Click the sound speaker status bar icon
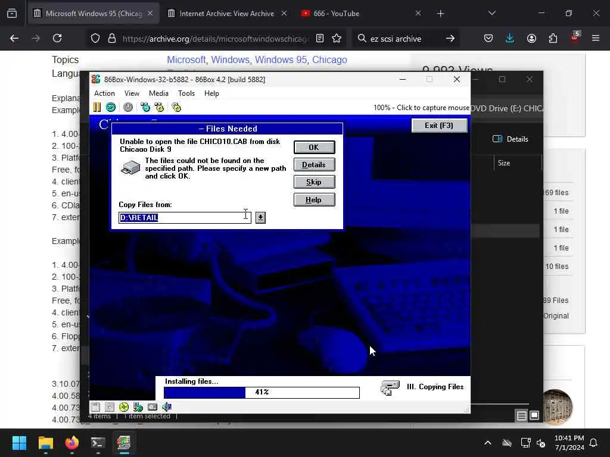 point(167,407)
